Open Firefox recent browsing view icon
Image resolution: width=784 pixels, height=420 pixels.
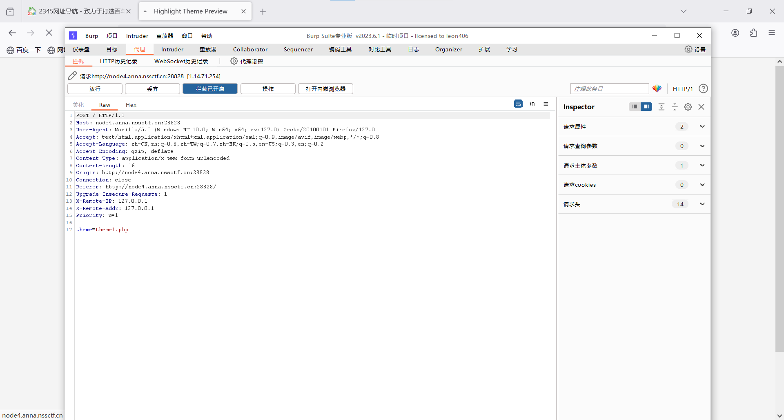[10, 11]
